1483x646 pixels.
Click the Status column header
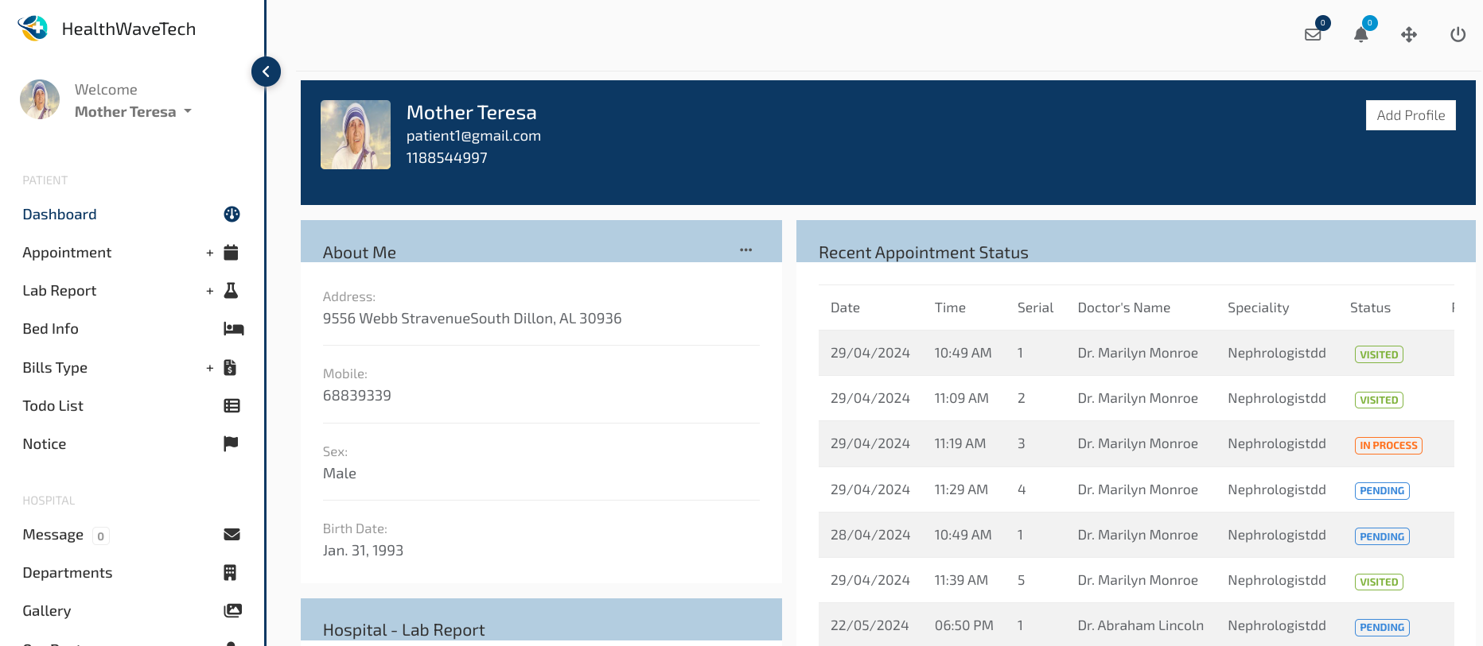coord(1370,308)
